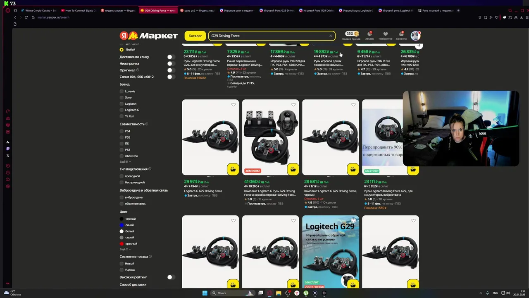This screenshot has width=529, height=298.
Task: Open the Заказы orders icon
Action: (x=369, y=36)
